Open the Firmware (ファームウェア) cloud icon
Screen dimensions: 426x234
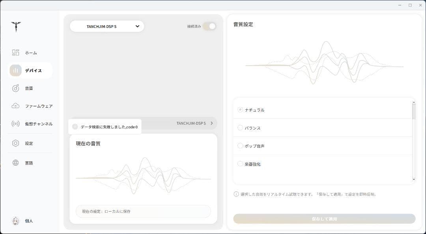pyautogui.click(x=16, y=106)
